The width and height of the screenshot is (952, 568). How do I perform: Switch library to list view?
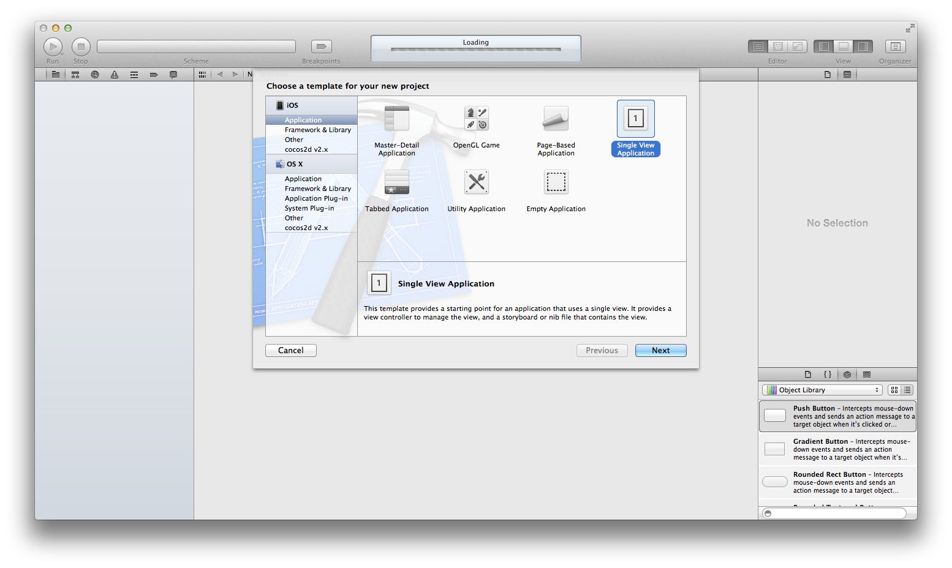[907, 390]
